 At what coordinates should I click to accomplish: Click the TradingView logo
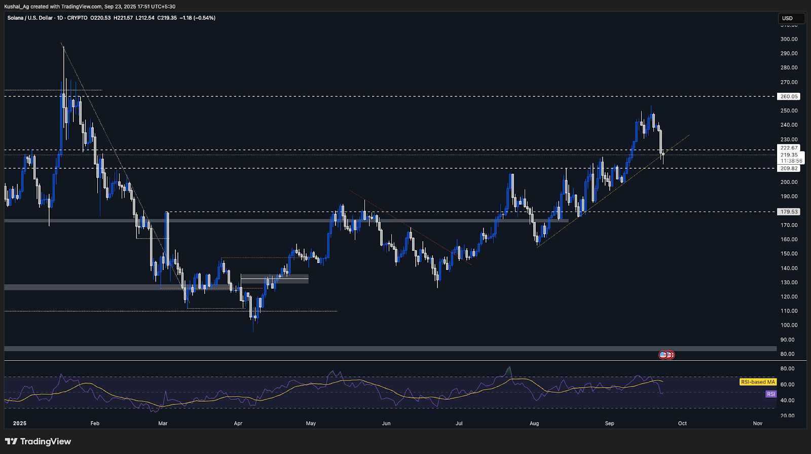[39, 441]
